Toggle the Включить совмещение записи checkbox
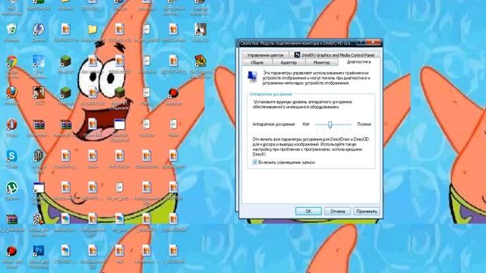 255,162
